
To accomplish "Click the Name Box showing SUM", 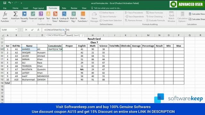I will click(8, 30).
